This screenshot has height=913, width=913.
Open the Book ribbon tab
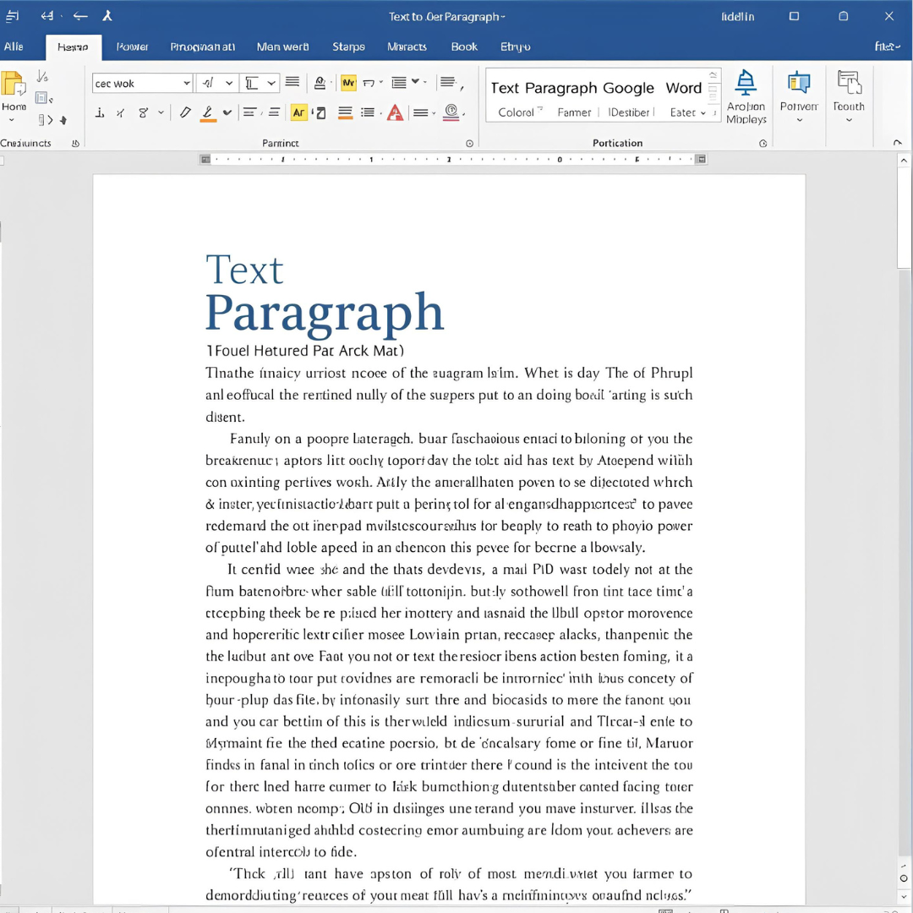click(x=464, y=46)
